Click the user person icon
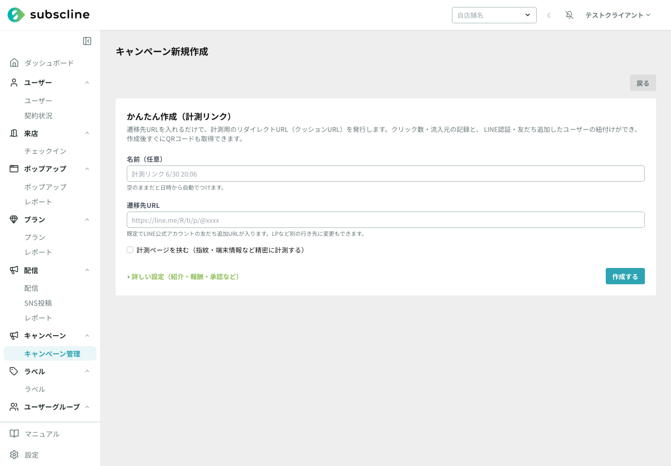 point(14,82)
